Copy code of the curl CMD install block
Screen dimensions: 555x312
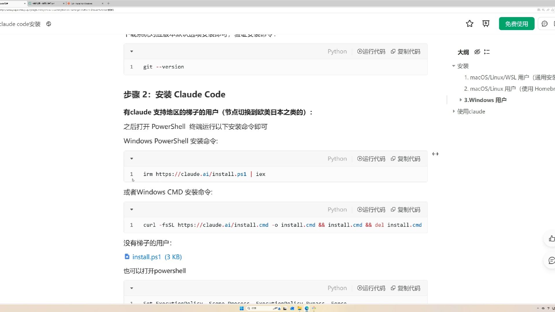(406, 210)
